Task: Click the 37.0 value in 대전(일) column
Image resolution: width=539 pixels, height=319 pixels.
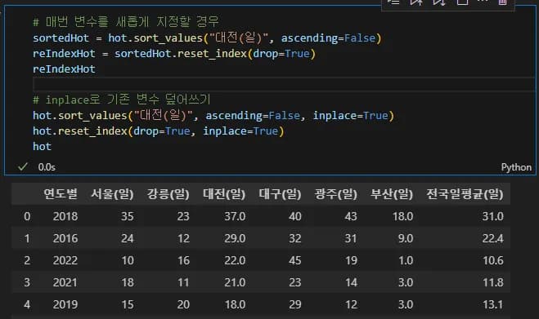Action: click(235, 216)
